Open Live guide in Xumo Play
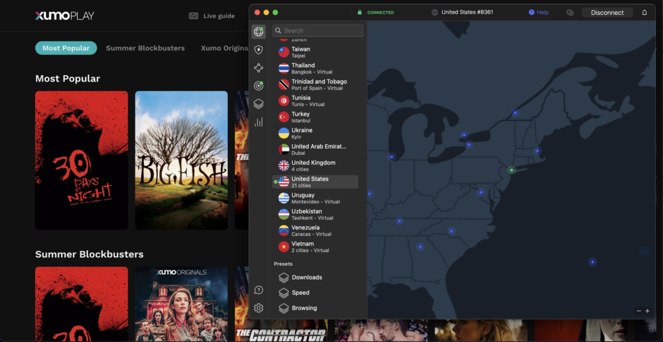Screen dimensions: 663x342 [212, 16]
